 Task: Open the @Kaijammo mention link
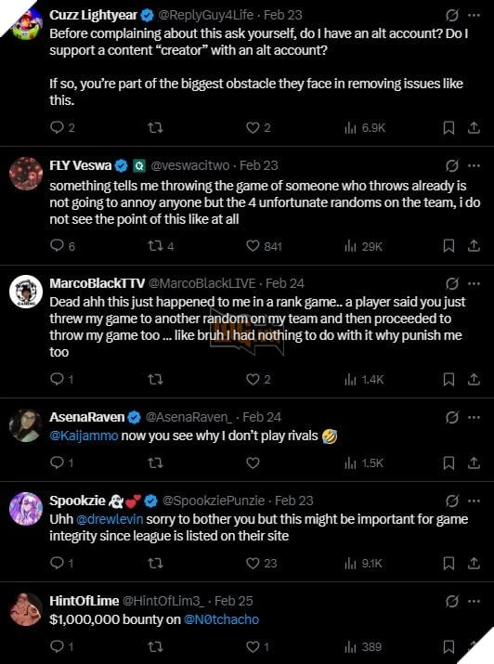[84, 436]
